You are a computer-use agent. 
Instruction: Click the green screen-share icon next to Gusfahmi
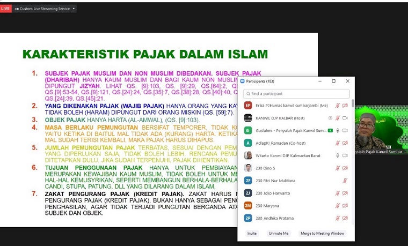pos(330,130)
